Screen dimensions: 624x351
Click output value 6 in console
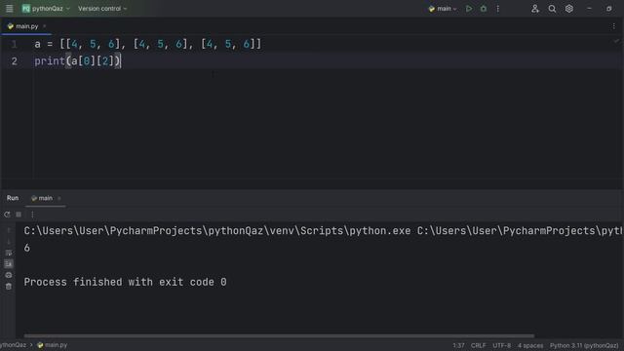point(26,248)
